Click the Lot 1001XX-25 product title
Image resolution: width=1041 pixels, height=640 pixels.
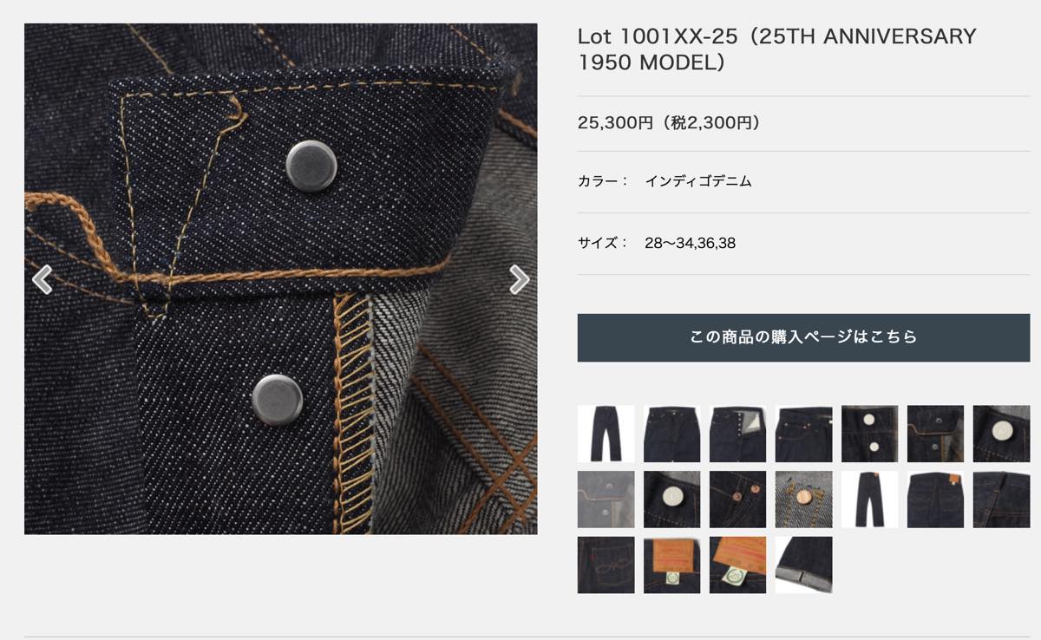coord(776,49)
